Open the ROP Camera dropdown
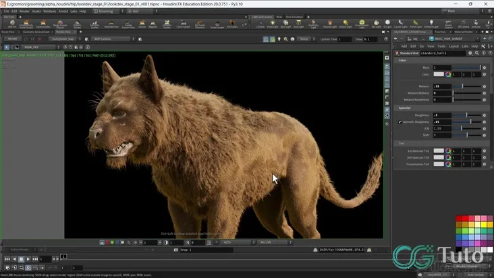The width and height of the screenshot is (494, 278). coord(113,39)
